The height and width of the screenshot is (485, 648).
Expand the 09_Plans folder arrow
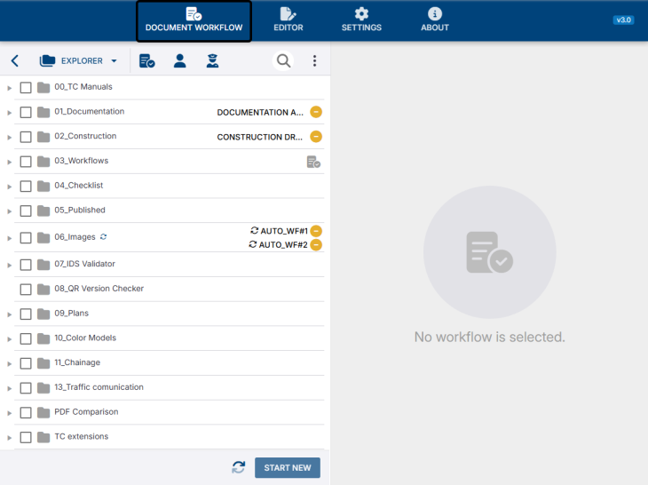[9, 314]
